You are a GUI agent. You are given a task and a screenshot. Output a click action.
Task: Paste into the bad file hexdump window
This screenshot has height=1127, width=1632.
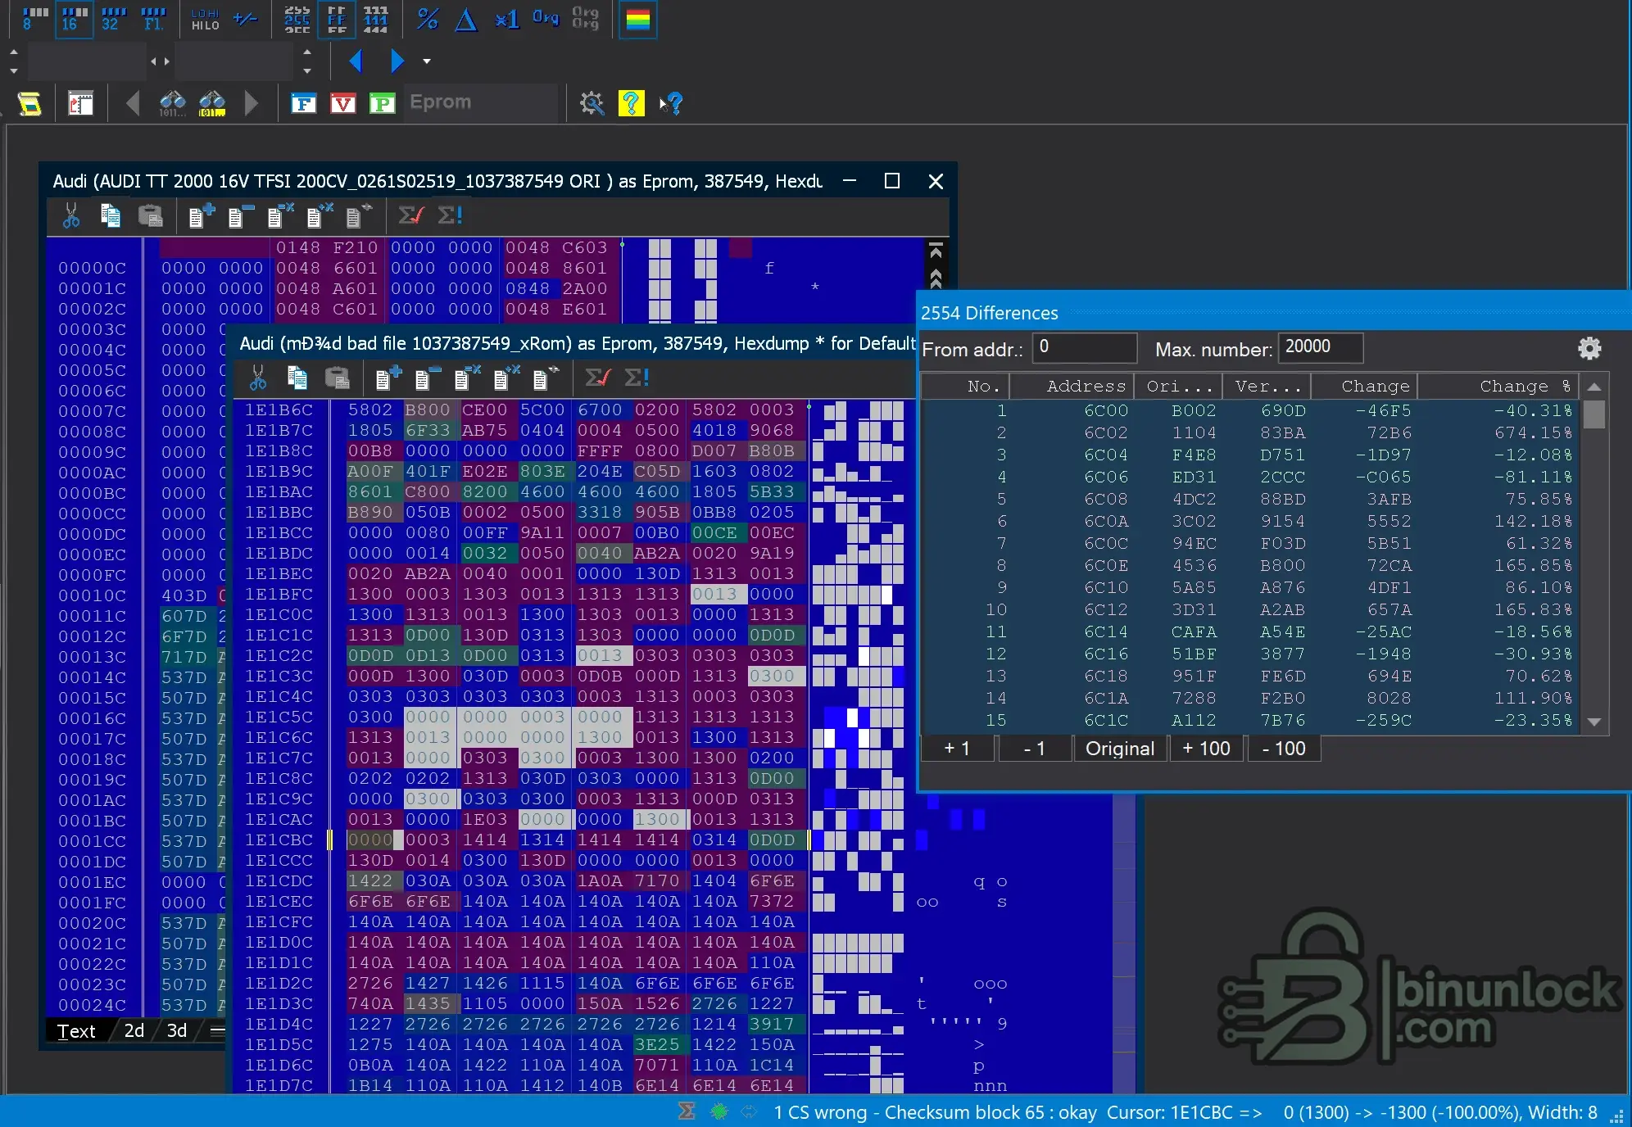tap(337, 378)
